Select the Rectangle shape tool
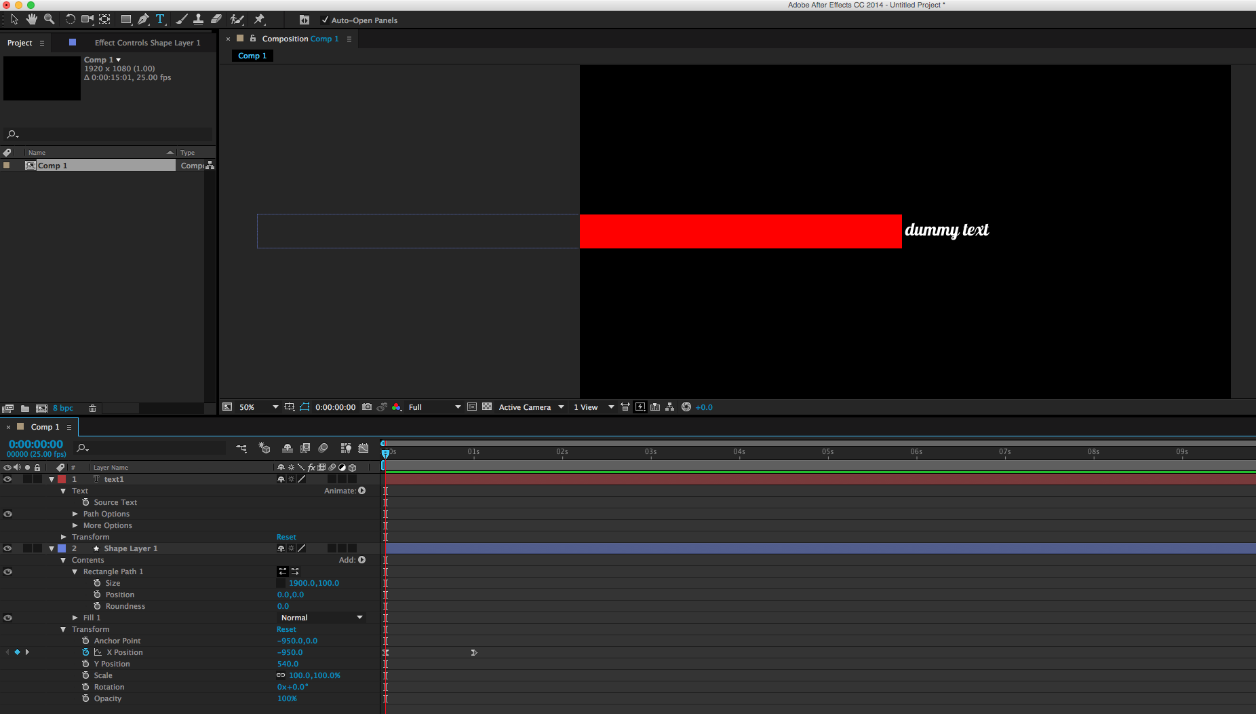This screenshot has height=714, width=1256. (126, 19)
